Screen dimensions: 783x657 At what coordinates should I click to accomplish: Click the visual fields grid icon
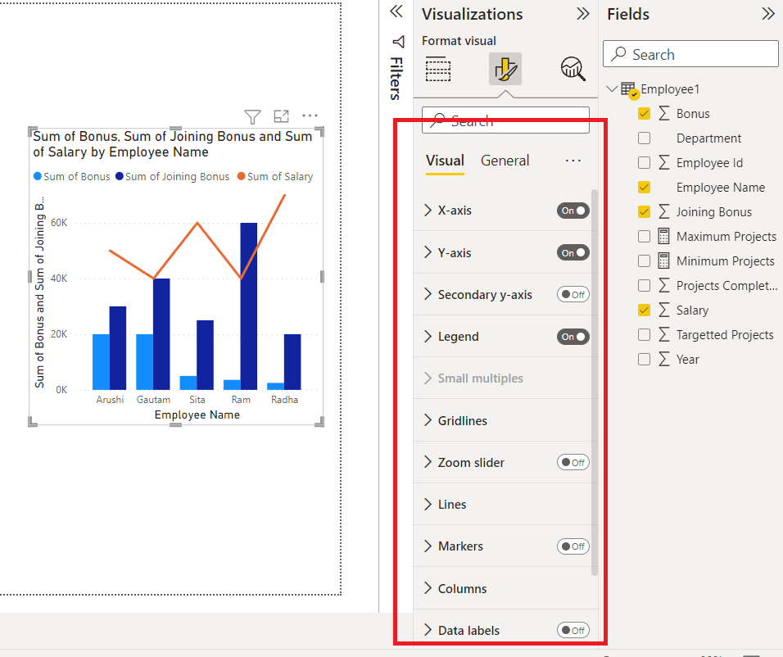(x=438, y=69)
